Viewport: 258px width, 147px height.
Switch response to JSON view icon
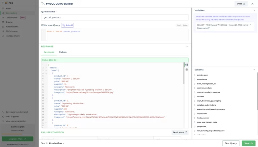pos(186,64)
